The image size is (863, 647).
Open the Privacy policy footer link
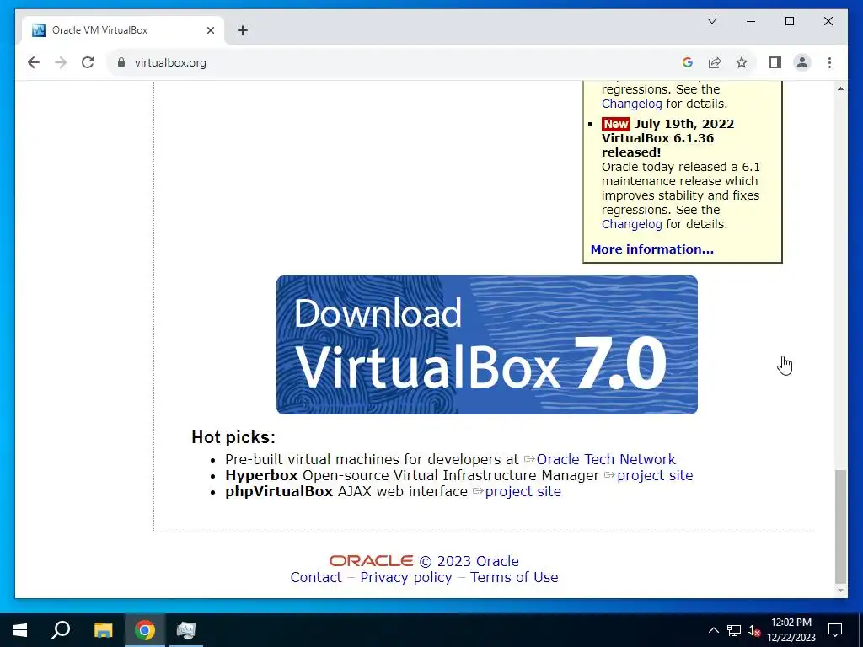pos(406,577)
